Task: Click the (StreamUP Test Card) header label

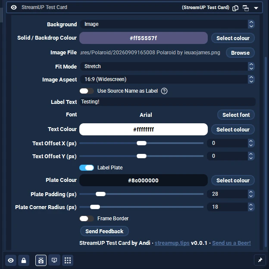Action: tap(206, 8)
